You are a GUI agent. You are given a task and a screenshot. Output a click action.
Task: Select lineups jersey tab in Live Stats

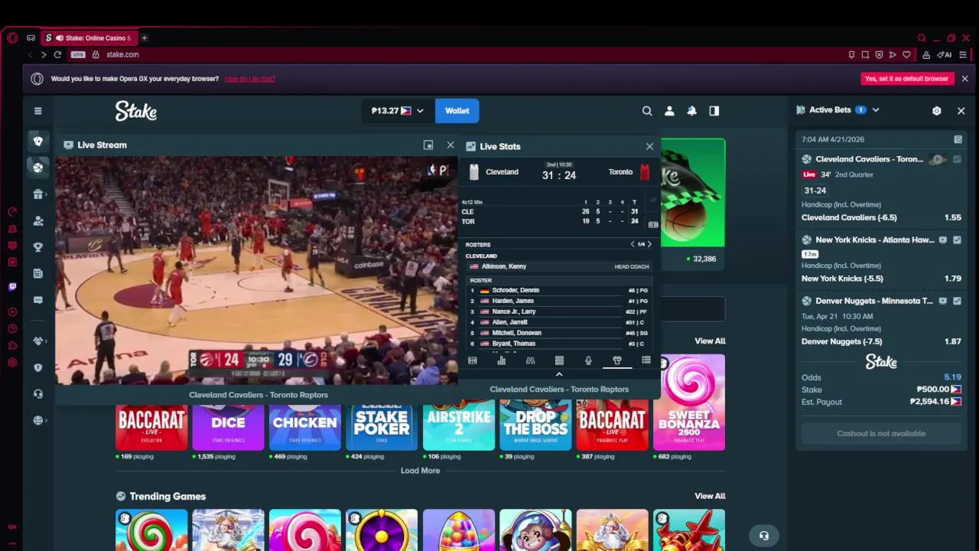tap(617, 360)
